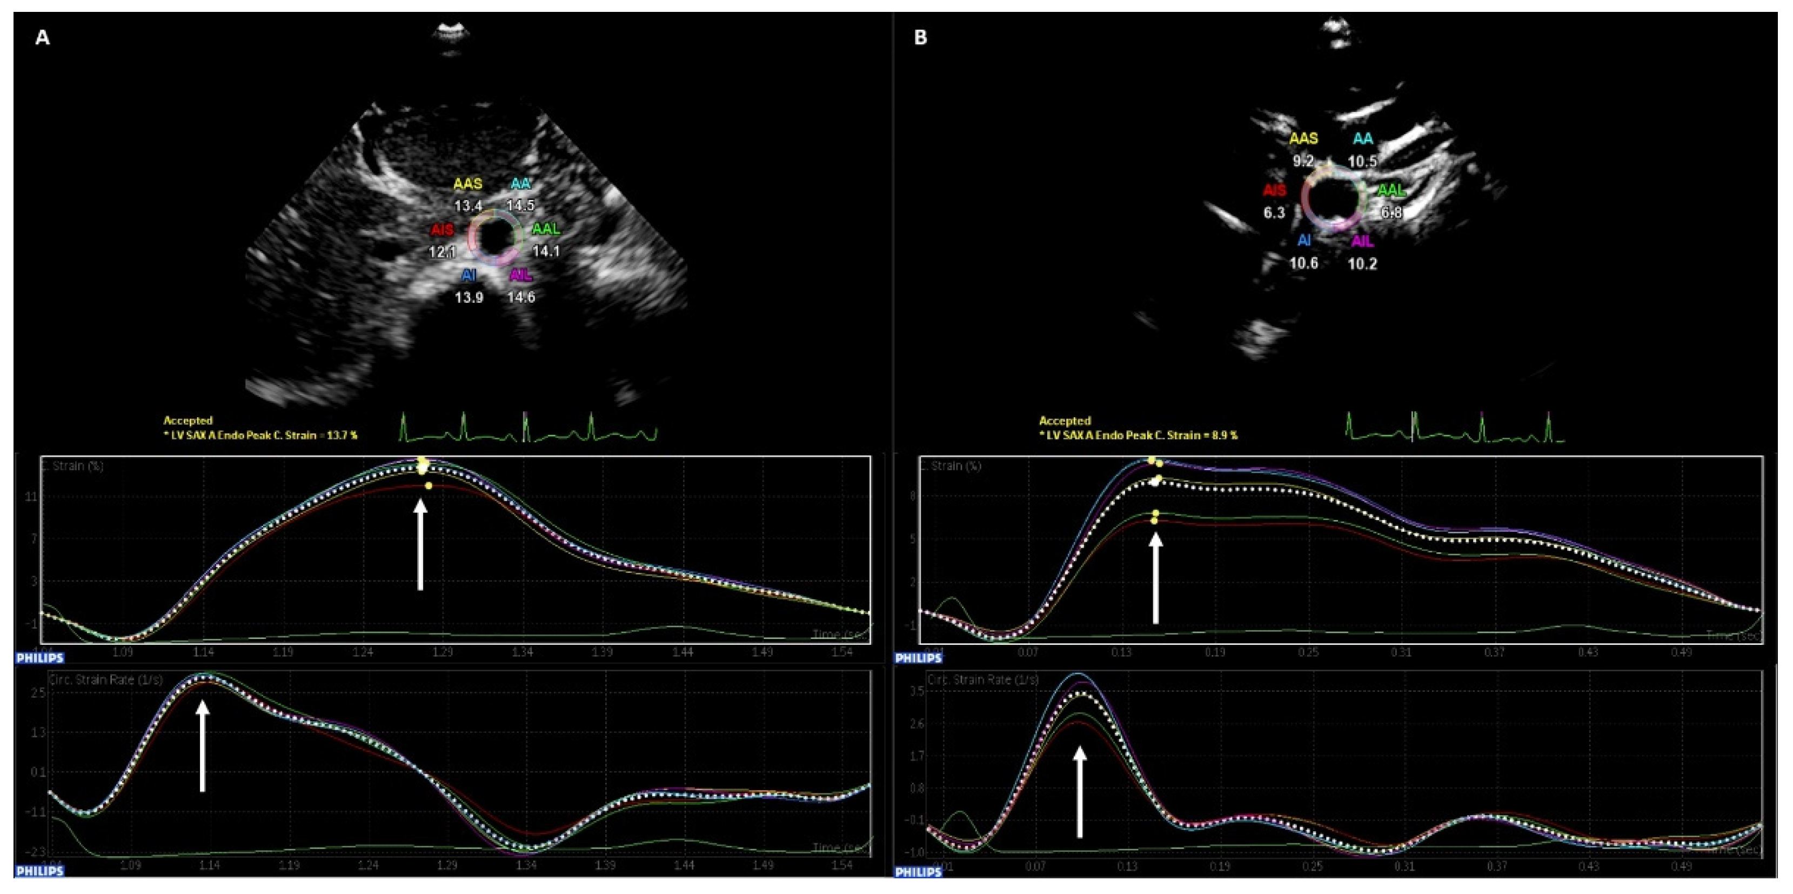Click the white arrow in panel B strain-rate graph
The height and width of the screenshot is (894, 1793).
pyautogui.click(x=1080, y=791)
